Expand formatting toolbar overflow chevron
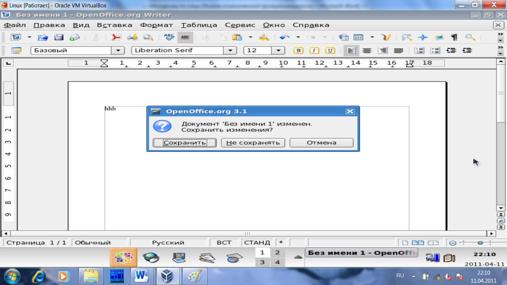The width and height of the screenshot is (507, 285). tap(500, 48)
